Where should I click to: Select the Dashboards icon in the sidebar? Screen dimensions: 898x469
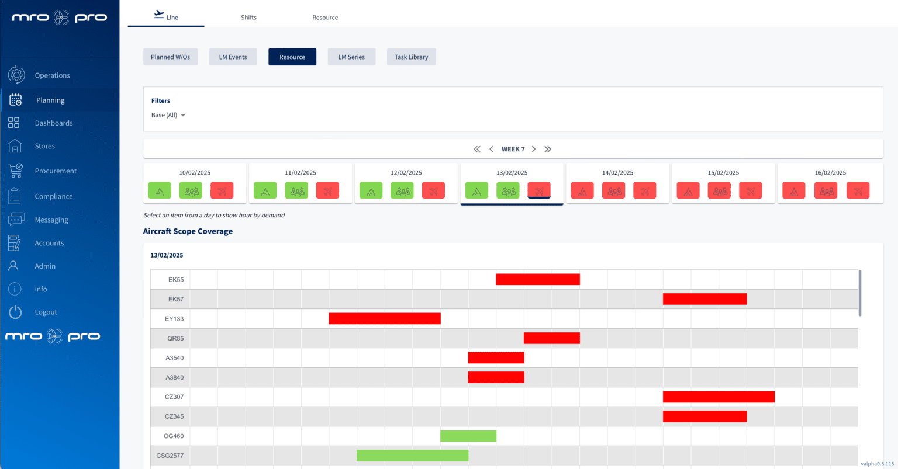[15, 123]
